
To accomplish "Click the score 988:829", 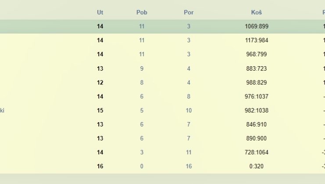I will [257, 83].
